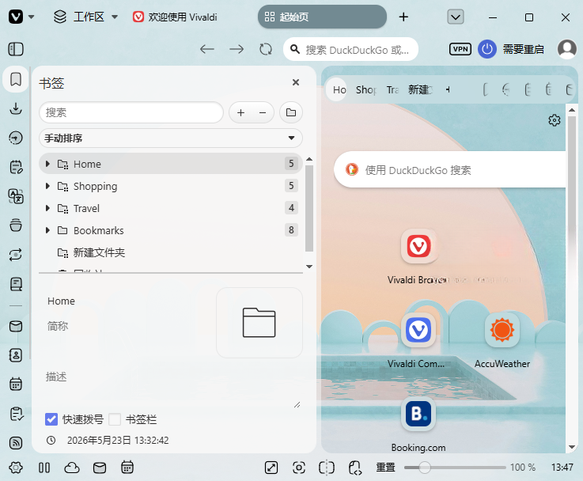Open the Translate panel icon
This screenshot has width=583, height=481.
(16, 196)
